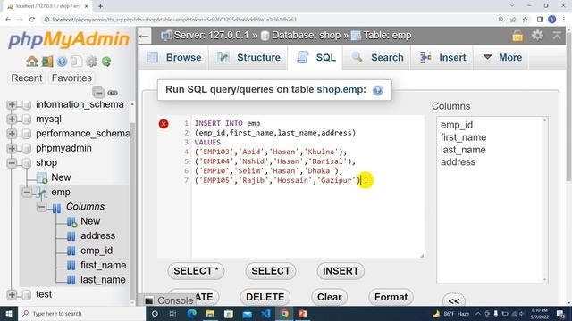Open PowerPoint from the taskbar
This screenshot has width=572, height=321.
(302, 313)
